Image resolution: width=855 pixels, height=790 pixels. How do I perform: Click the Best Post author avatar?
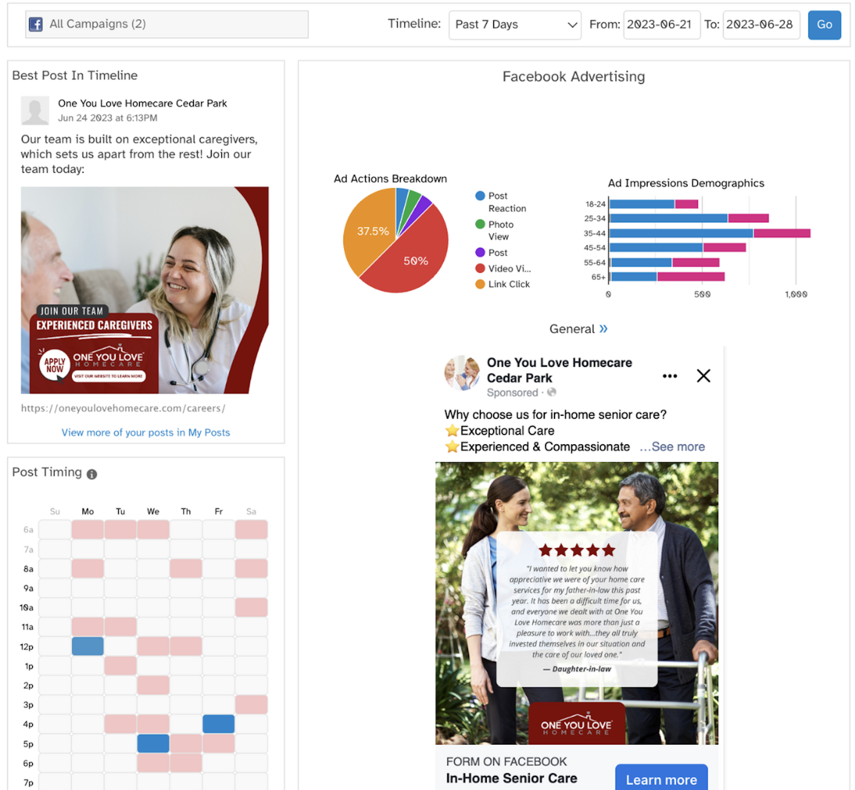[35, 110]
